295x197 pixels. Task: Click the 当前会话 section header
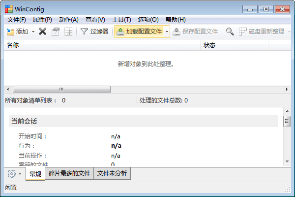coord(143,121)
